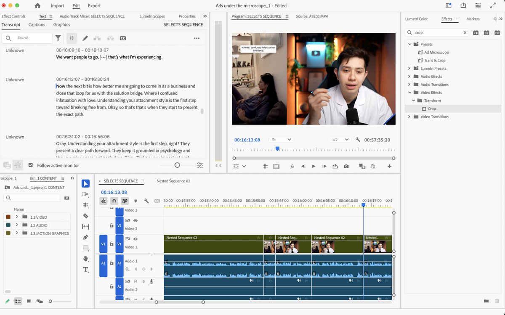Select the Razor tool
The width and height of the screenshot is (505, 315).
click(85, 216)
